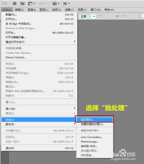Choose 新建(N)... from the File menu
Screen dimensions: 144x164
pos(39,15)
